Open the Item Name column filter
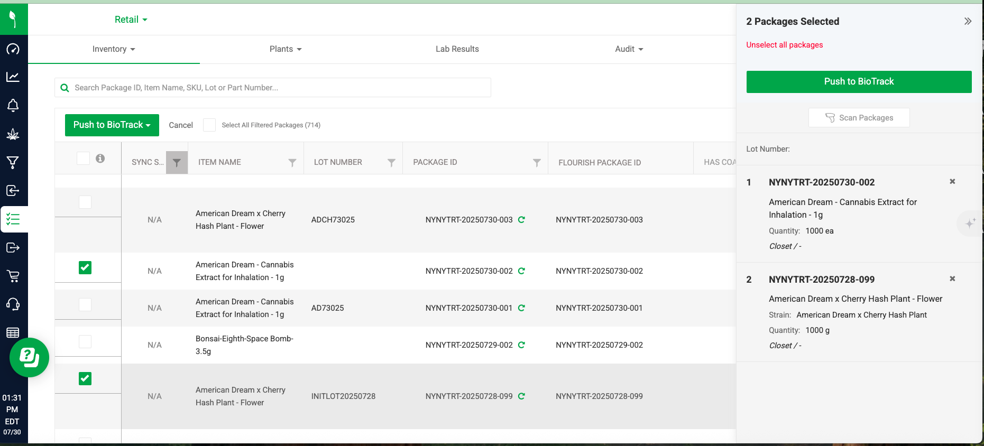Screen dimensions: 984x446 coord(292,163)
